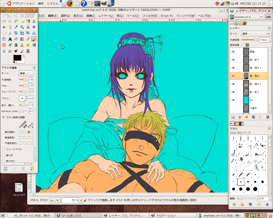Image resolution: width=273 pixels, height=218 pixels.
Task: Select the Bucket Fill tool
Action: tap(16, 39)
